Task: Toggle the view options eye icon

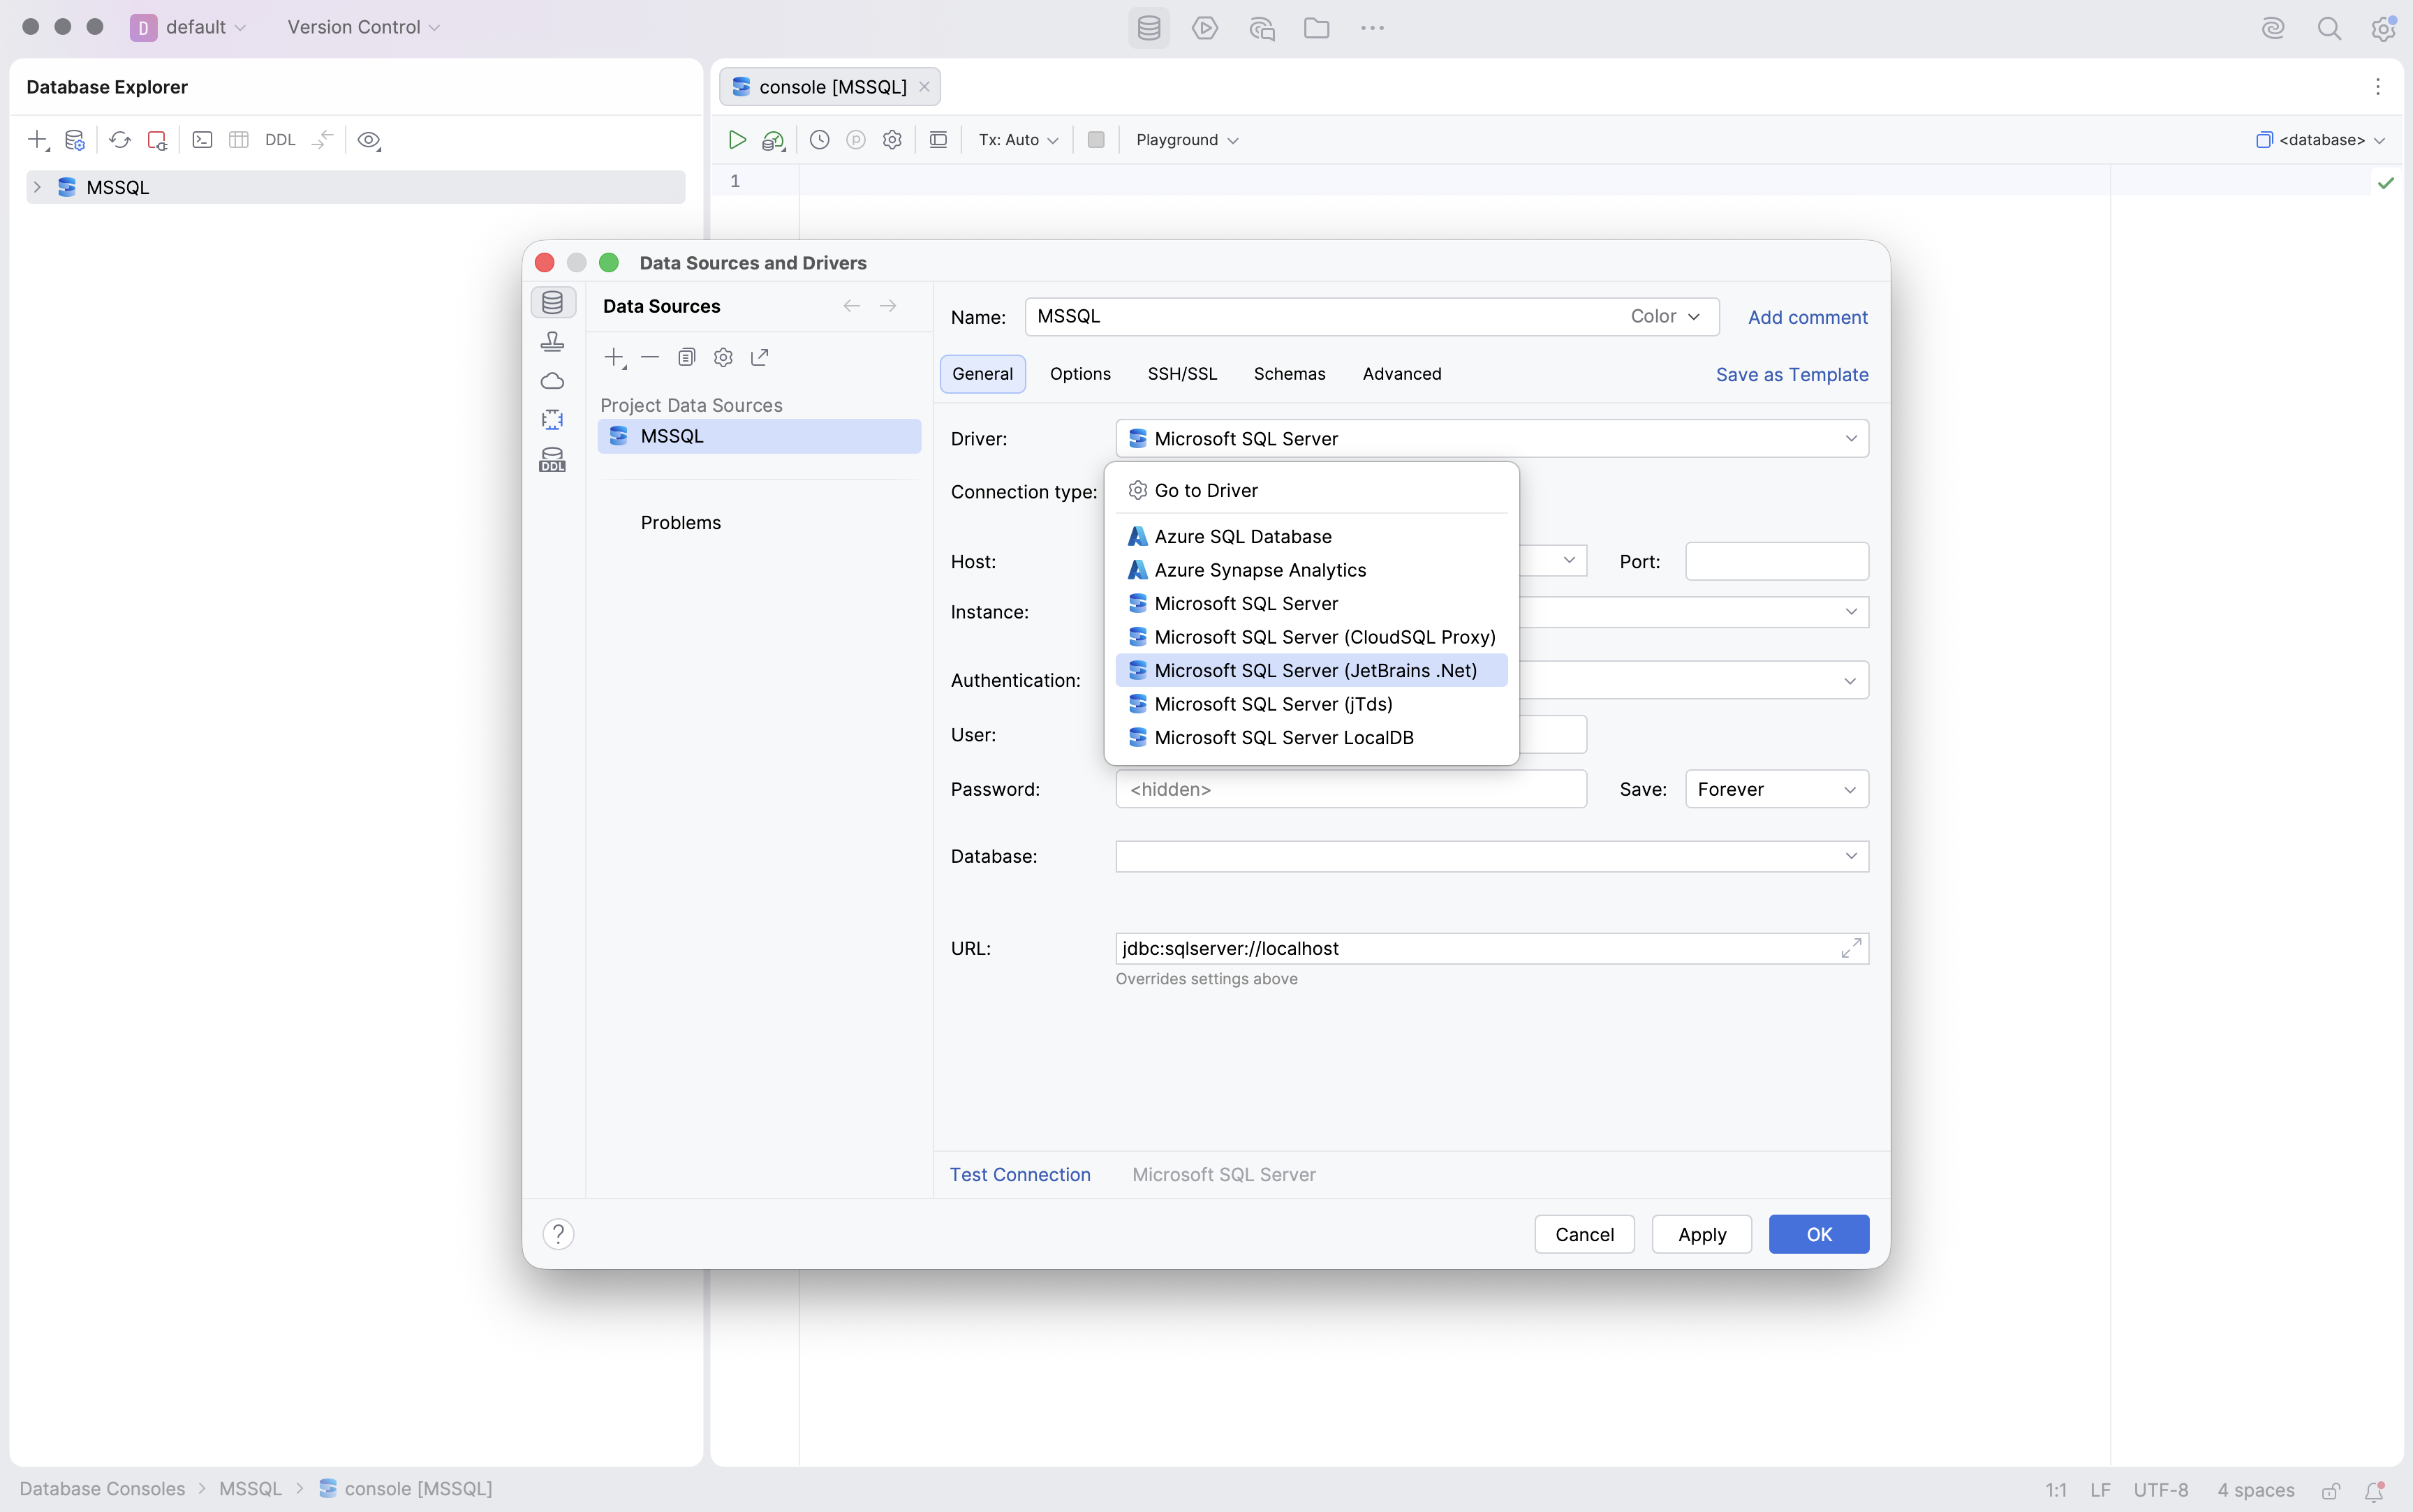Action: pyautogui.click(x=369, y=140)
